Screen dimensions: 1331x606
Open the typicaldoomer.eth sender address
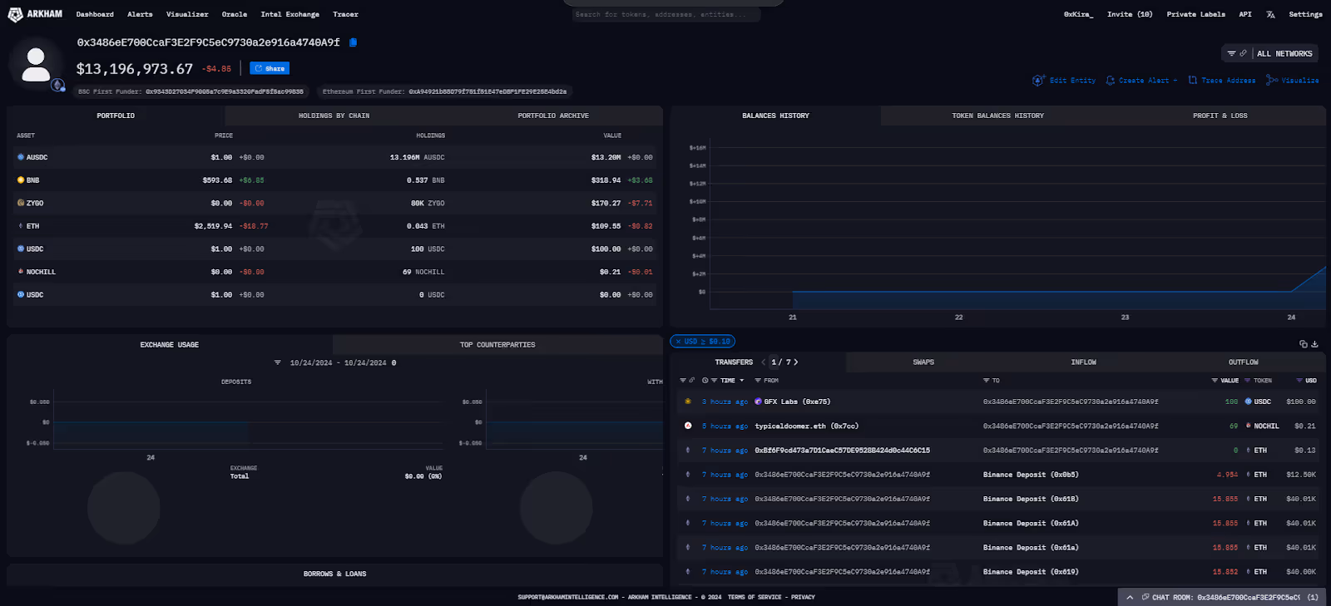point(807,426)
